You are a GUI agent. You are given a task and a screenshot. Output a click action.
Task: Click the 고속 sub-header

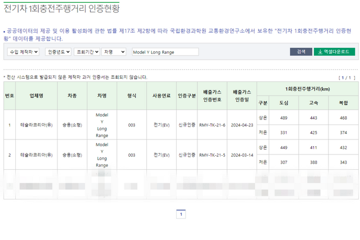click(314, 103)
